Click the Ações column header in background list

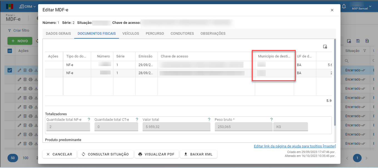click(24, 51)
